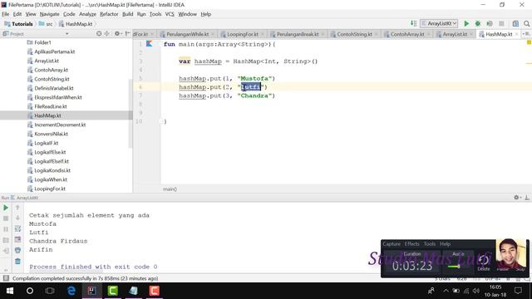This screenshot has width=532, height=299.
Task: Click the up-the-stack-trace arrow in the Run panel
Action: click(17, 207)
